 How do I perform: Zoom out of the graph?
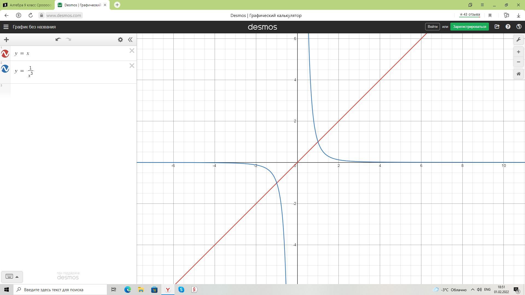pyautogui.click(x=518, y=62)
